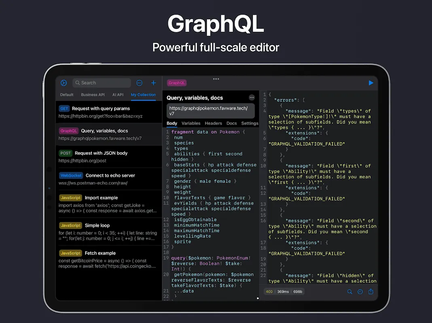Open the Variables tab
432x323 pixels.
click(x=191, y=123)
